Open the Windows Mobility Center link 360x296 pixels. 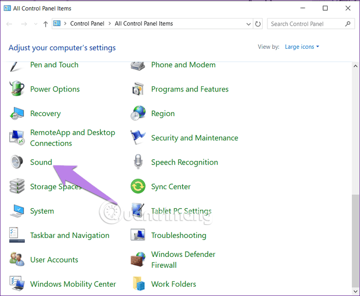(x=73, y=284)
